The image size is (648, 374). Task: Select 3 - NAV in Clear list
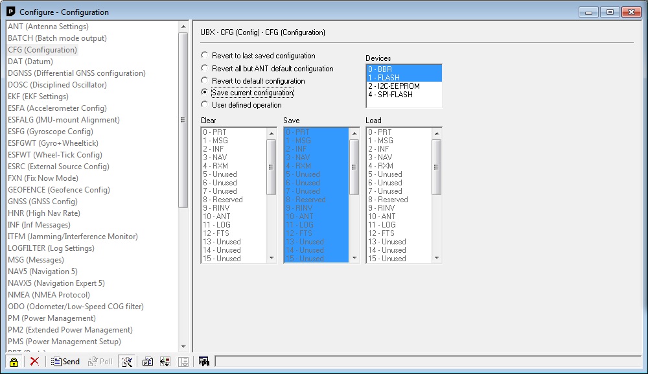click(233, 158)
